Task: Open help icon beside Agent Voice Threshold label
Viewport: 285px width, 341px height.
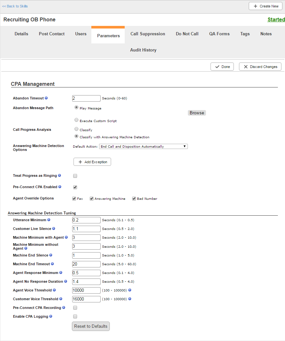Action: pos(54,290)
